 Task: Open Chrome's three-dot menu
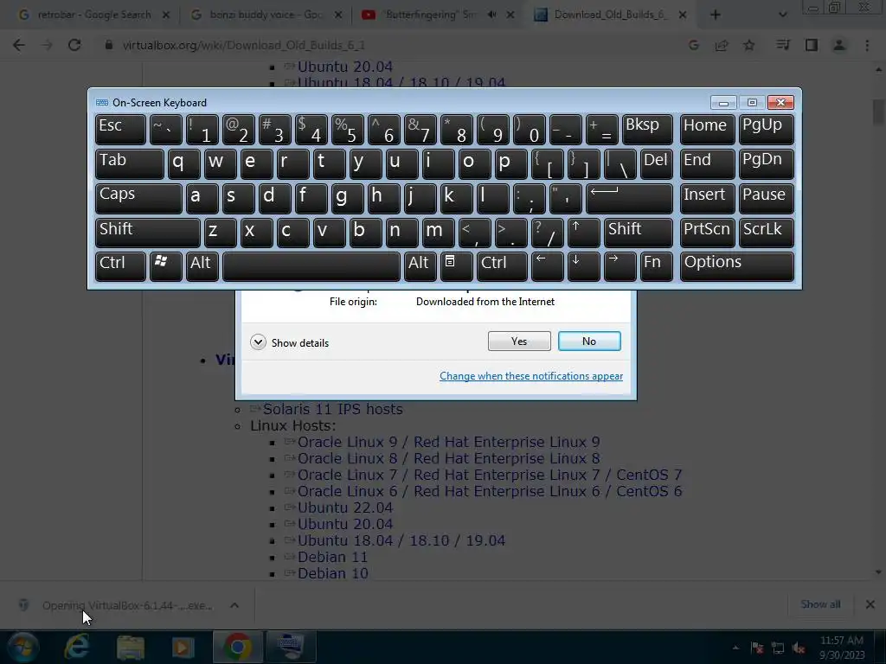(867, 45)
